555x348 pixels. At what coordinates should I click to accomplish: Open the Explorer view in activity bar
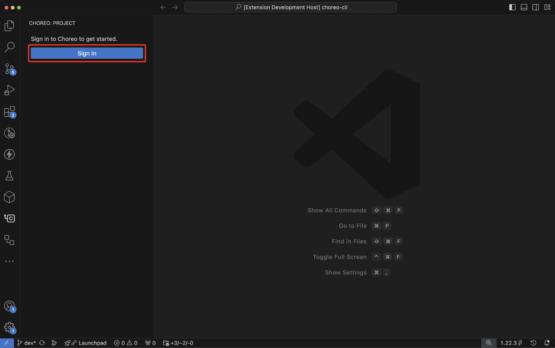pos(9,26)
